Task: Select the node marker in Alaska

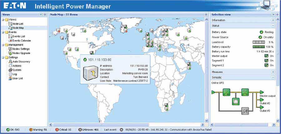Action: (x=58, y=31)
